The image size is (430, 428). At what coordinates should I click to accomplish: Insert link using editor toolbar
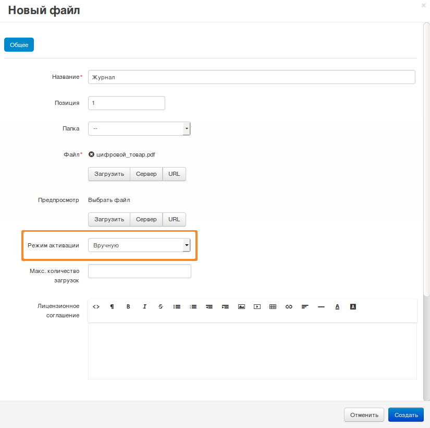pyautogui.click(x=289, y=307)
